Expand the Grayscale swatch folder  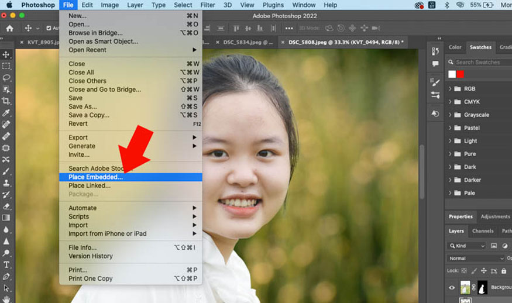click(450, 115)
